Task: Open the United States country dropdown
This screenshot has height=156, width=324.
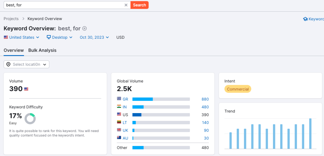Action: (22, 37)
